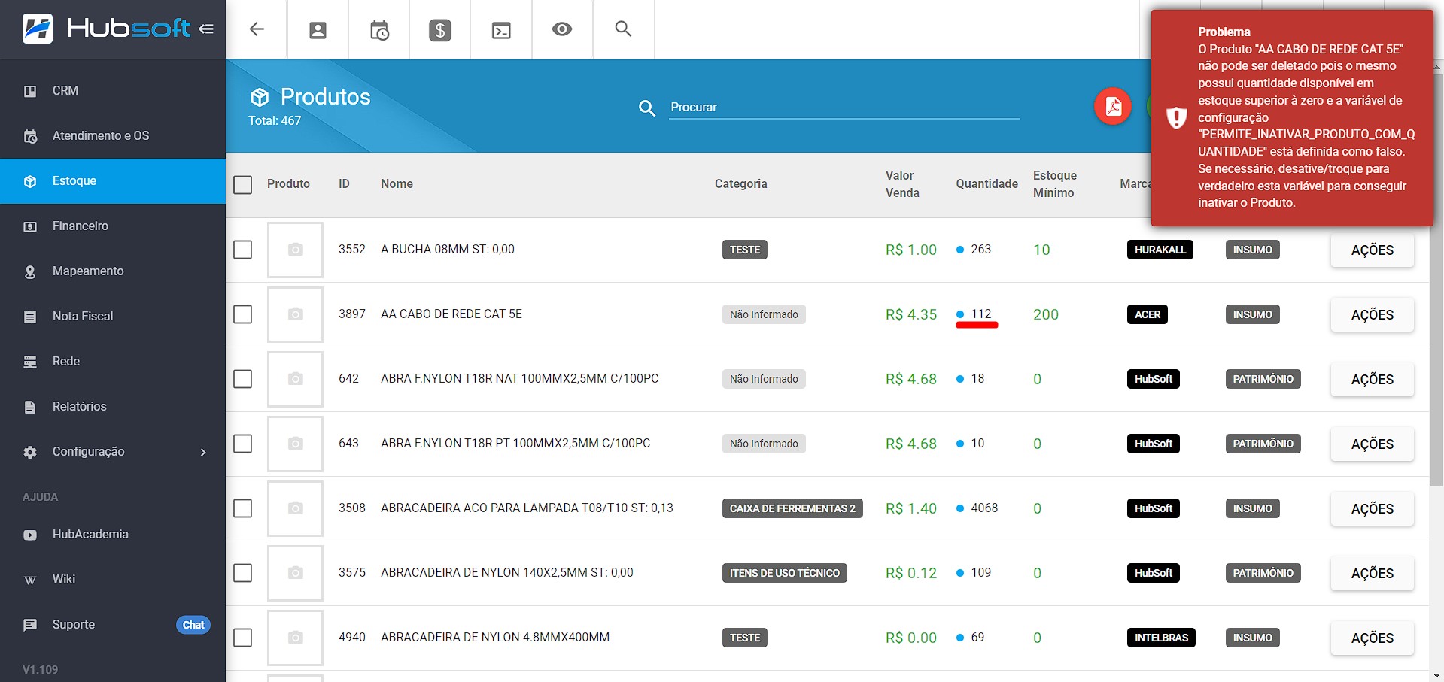This screenshot has width=1444, height=682.
Task: Open the customer profile toolbar icon
Action: (318, 30)
